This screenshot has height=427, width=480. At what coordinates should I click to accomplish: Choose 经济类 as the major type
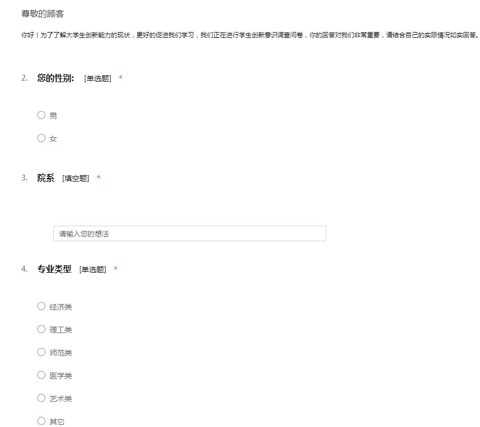click(41, 306)
